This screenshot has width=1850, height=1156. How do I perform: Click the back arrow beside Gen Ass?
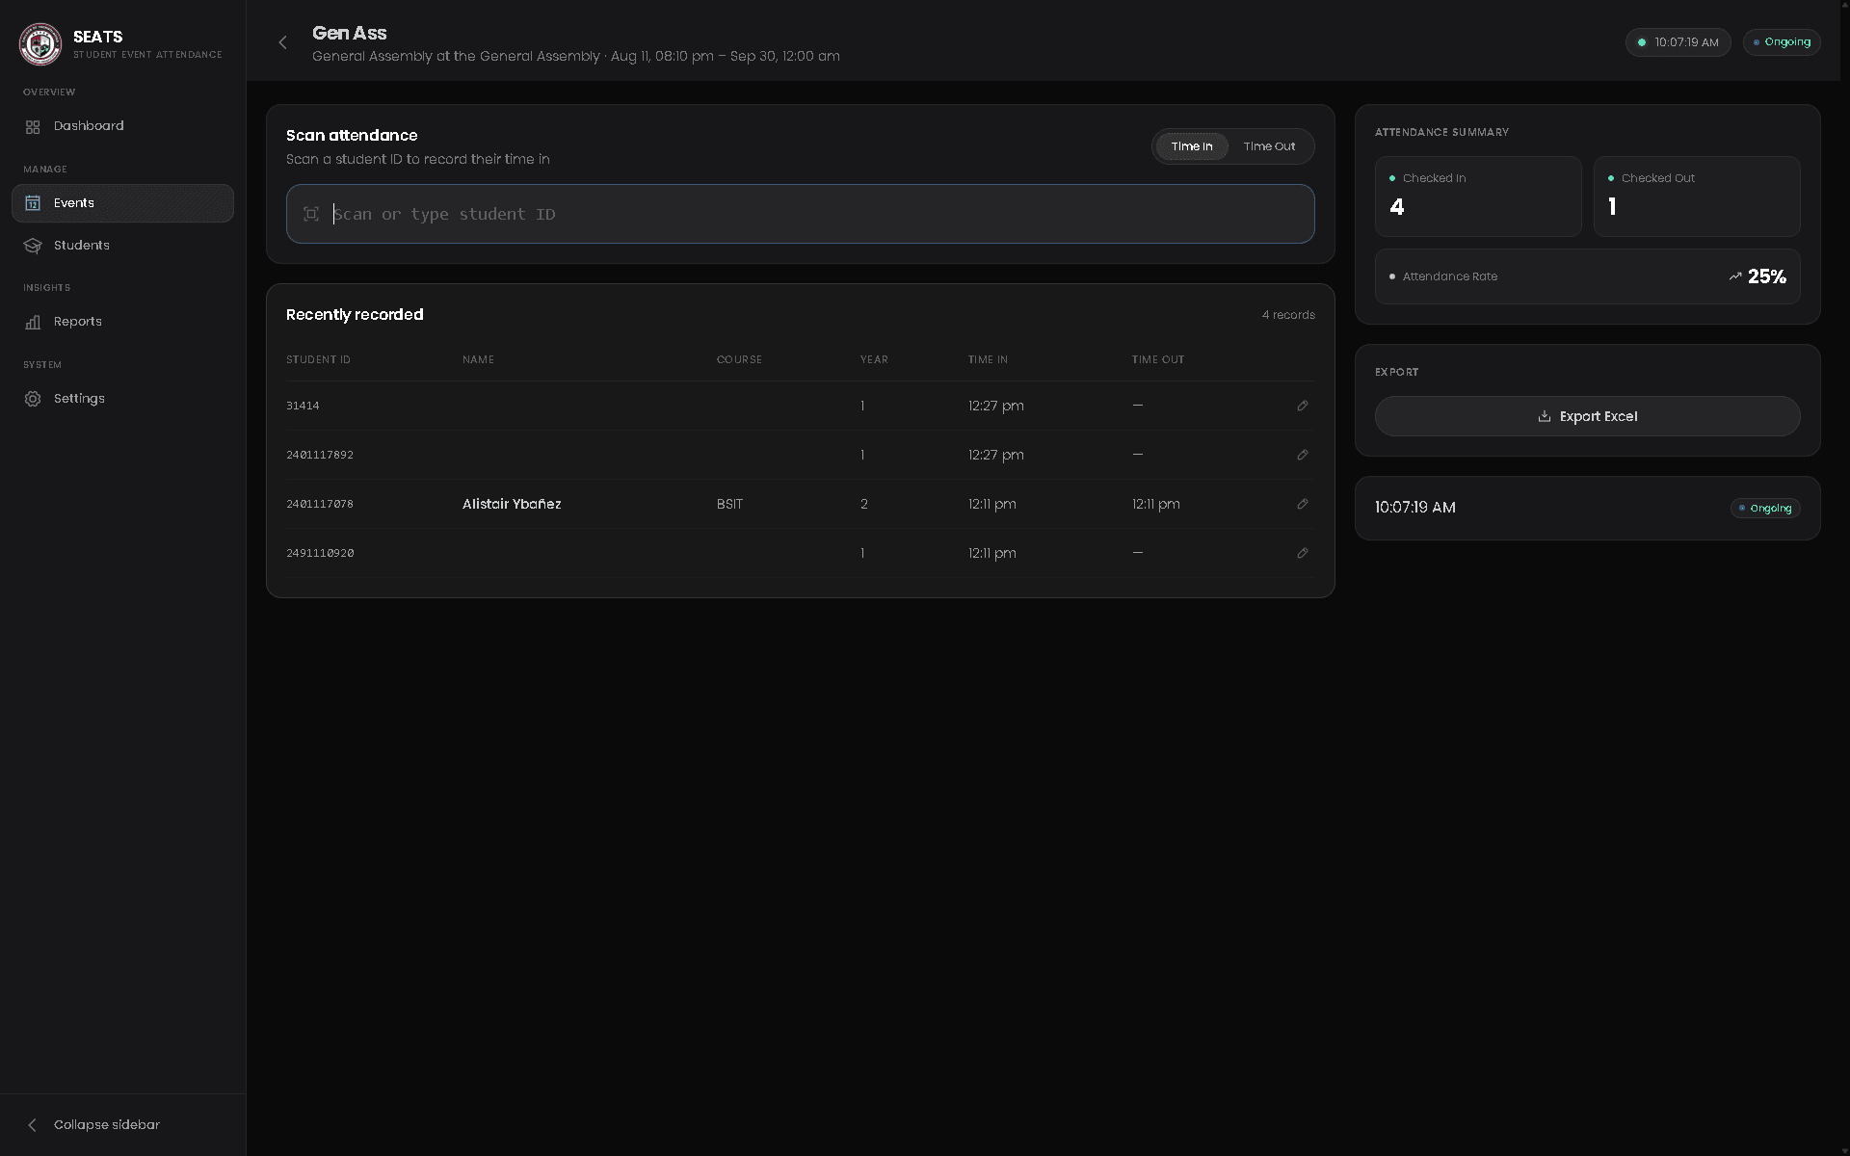coord(282,42)
